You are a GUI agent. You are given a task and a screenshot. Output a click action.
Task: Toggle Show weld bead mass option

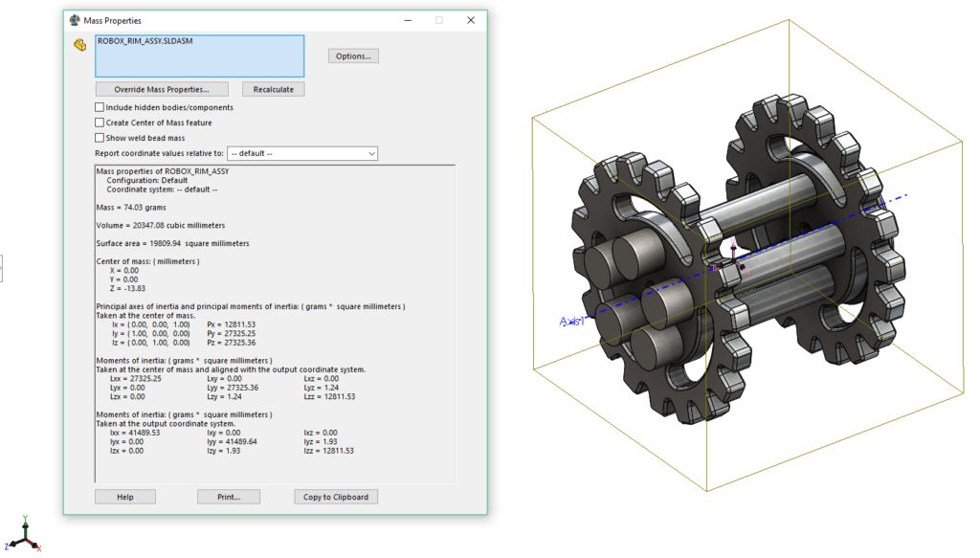(x=100, y=138)
